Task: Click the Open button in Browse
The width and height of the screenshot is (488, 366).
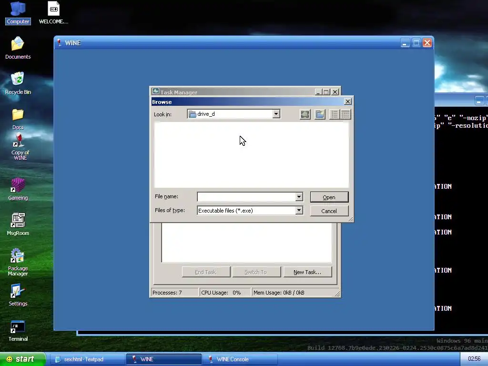Action: [329, 197]
